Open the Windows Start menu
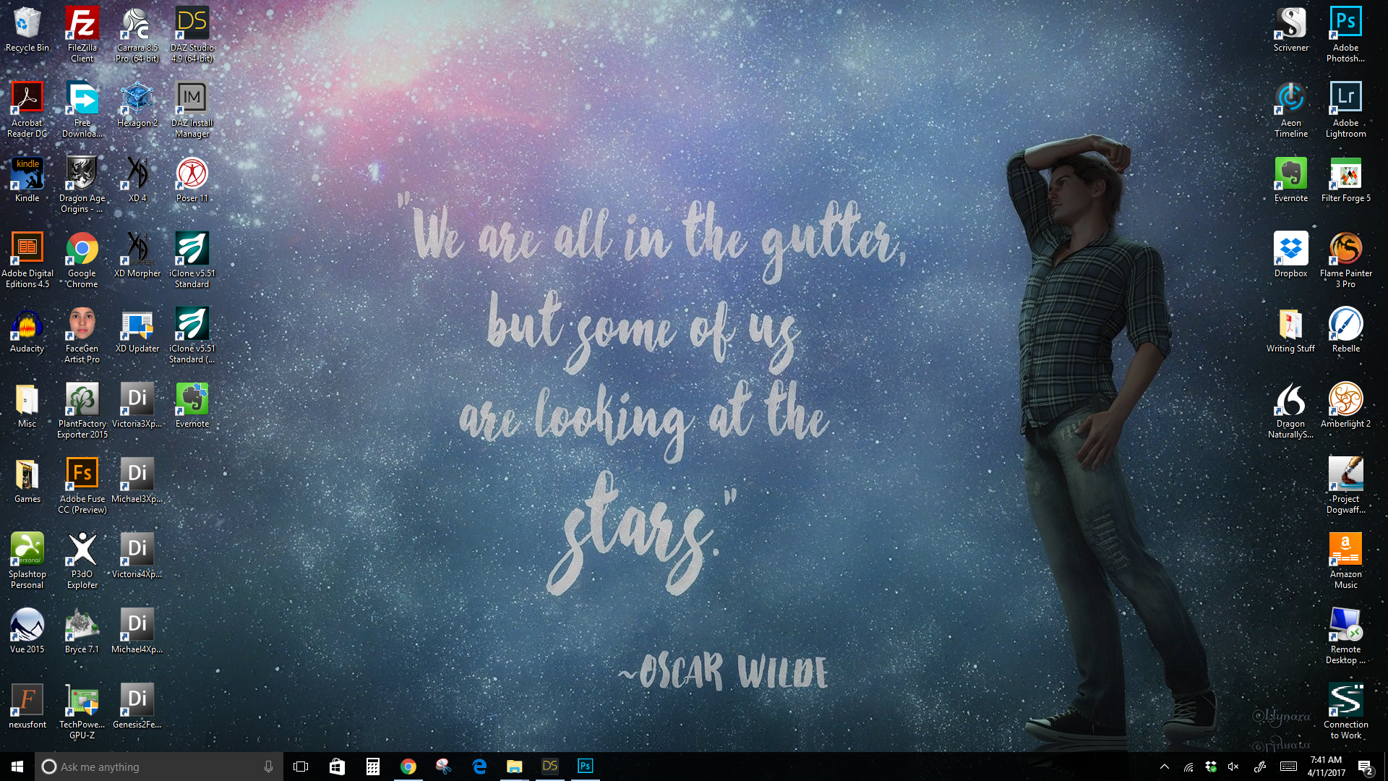 coord(17,767)
